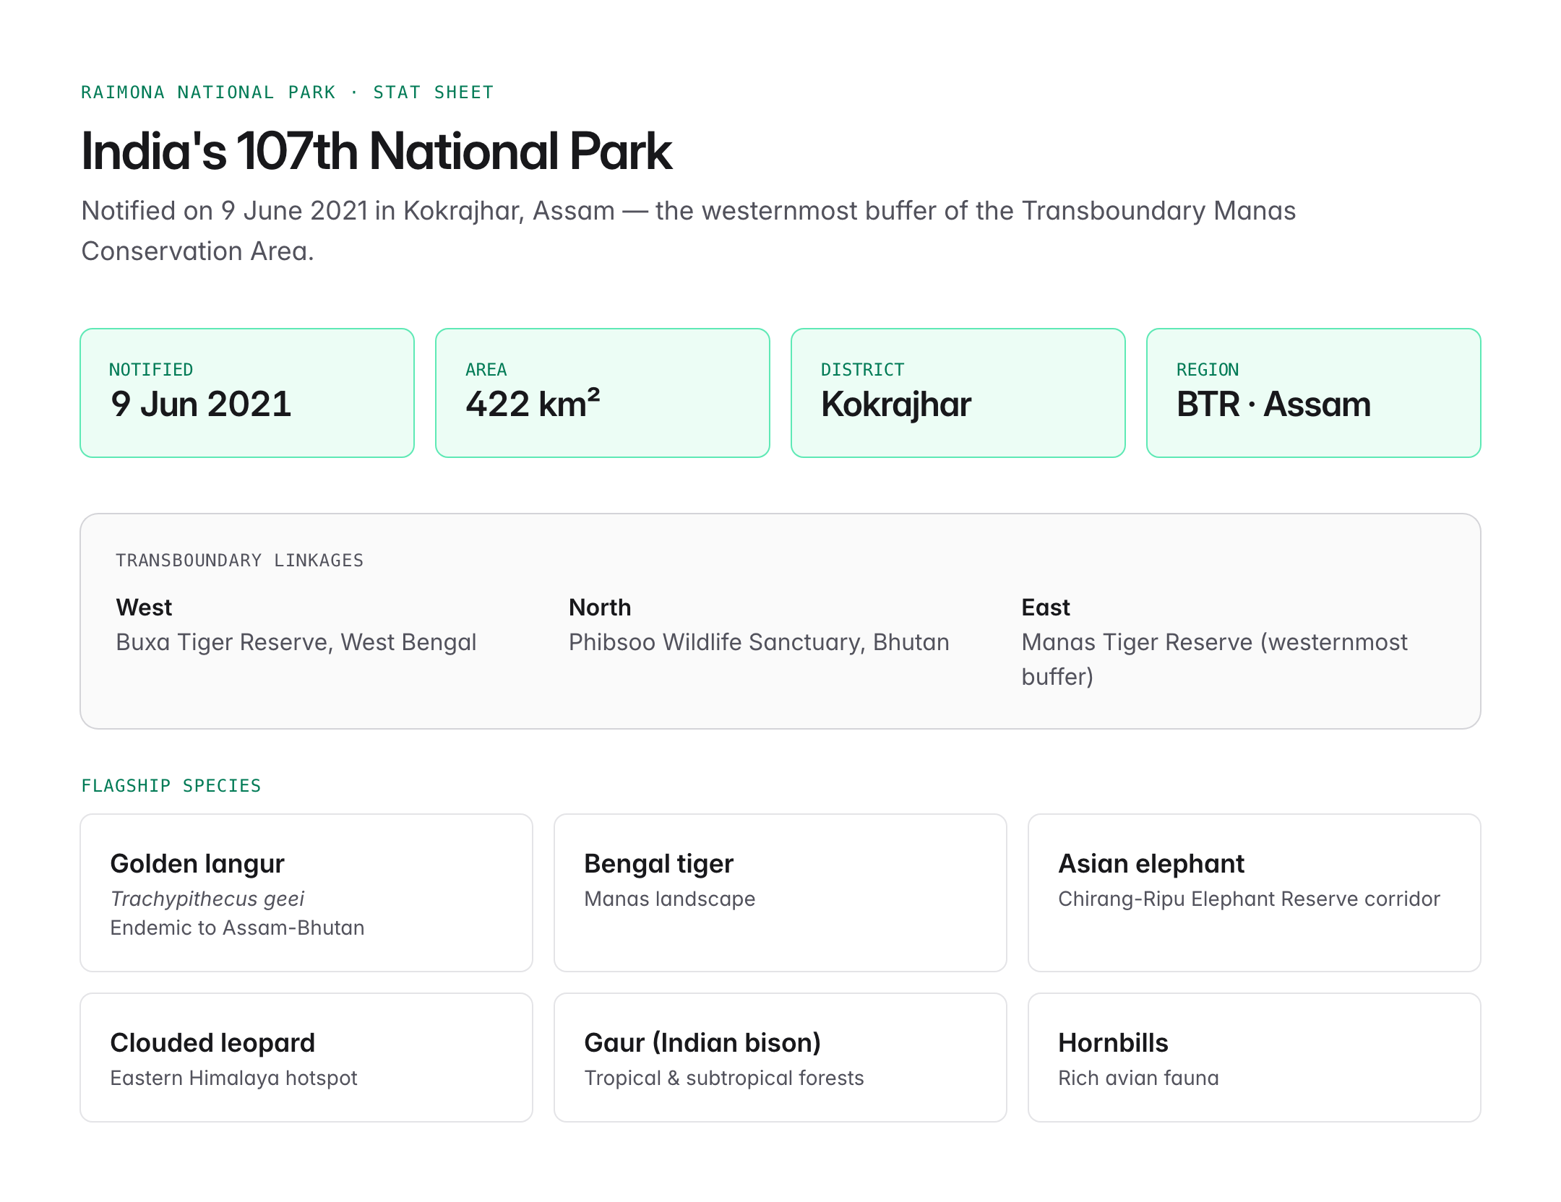Select 'Phibsoo Wildlife Sanctuary, Bhutan' text

pyautogui.click(x=759, y=642)
